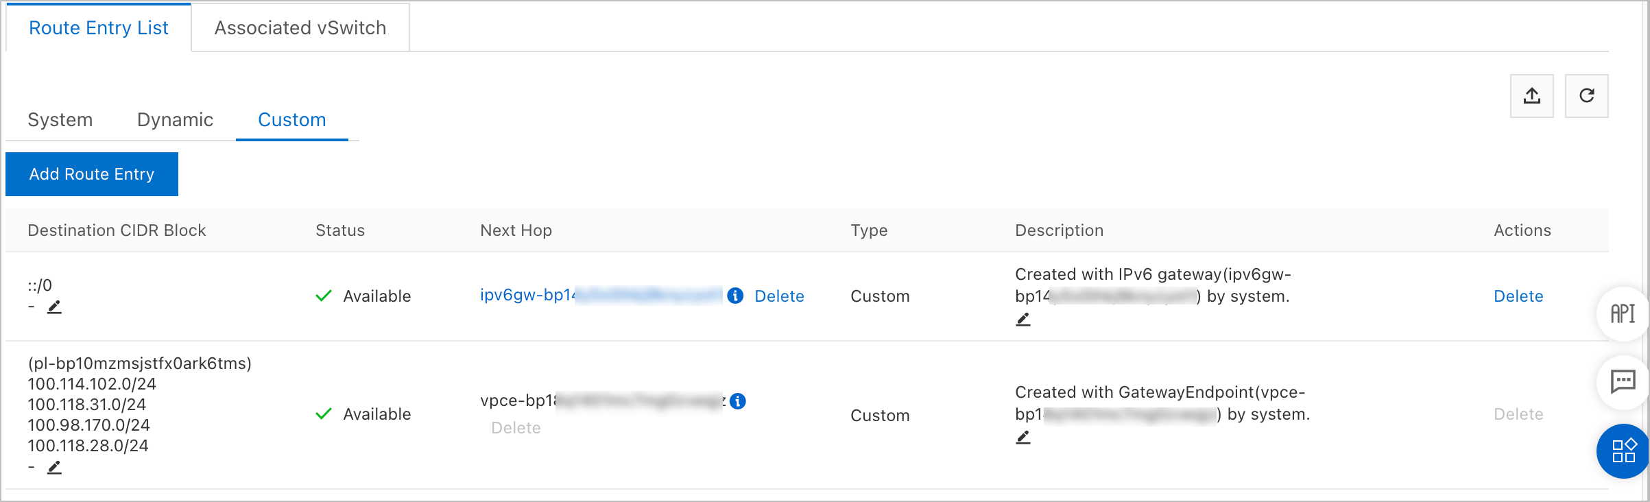Green check icon in the ::/0 row
The image size is (1650, 502).
[324, 296]
